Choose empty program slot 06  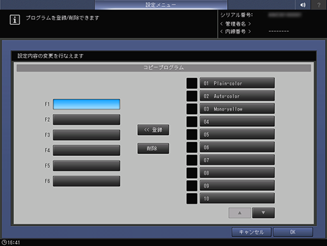[237, 147]
